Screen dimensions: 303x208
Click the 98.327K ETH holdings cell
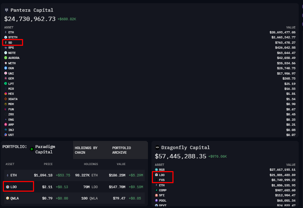pos(86,175)
